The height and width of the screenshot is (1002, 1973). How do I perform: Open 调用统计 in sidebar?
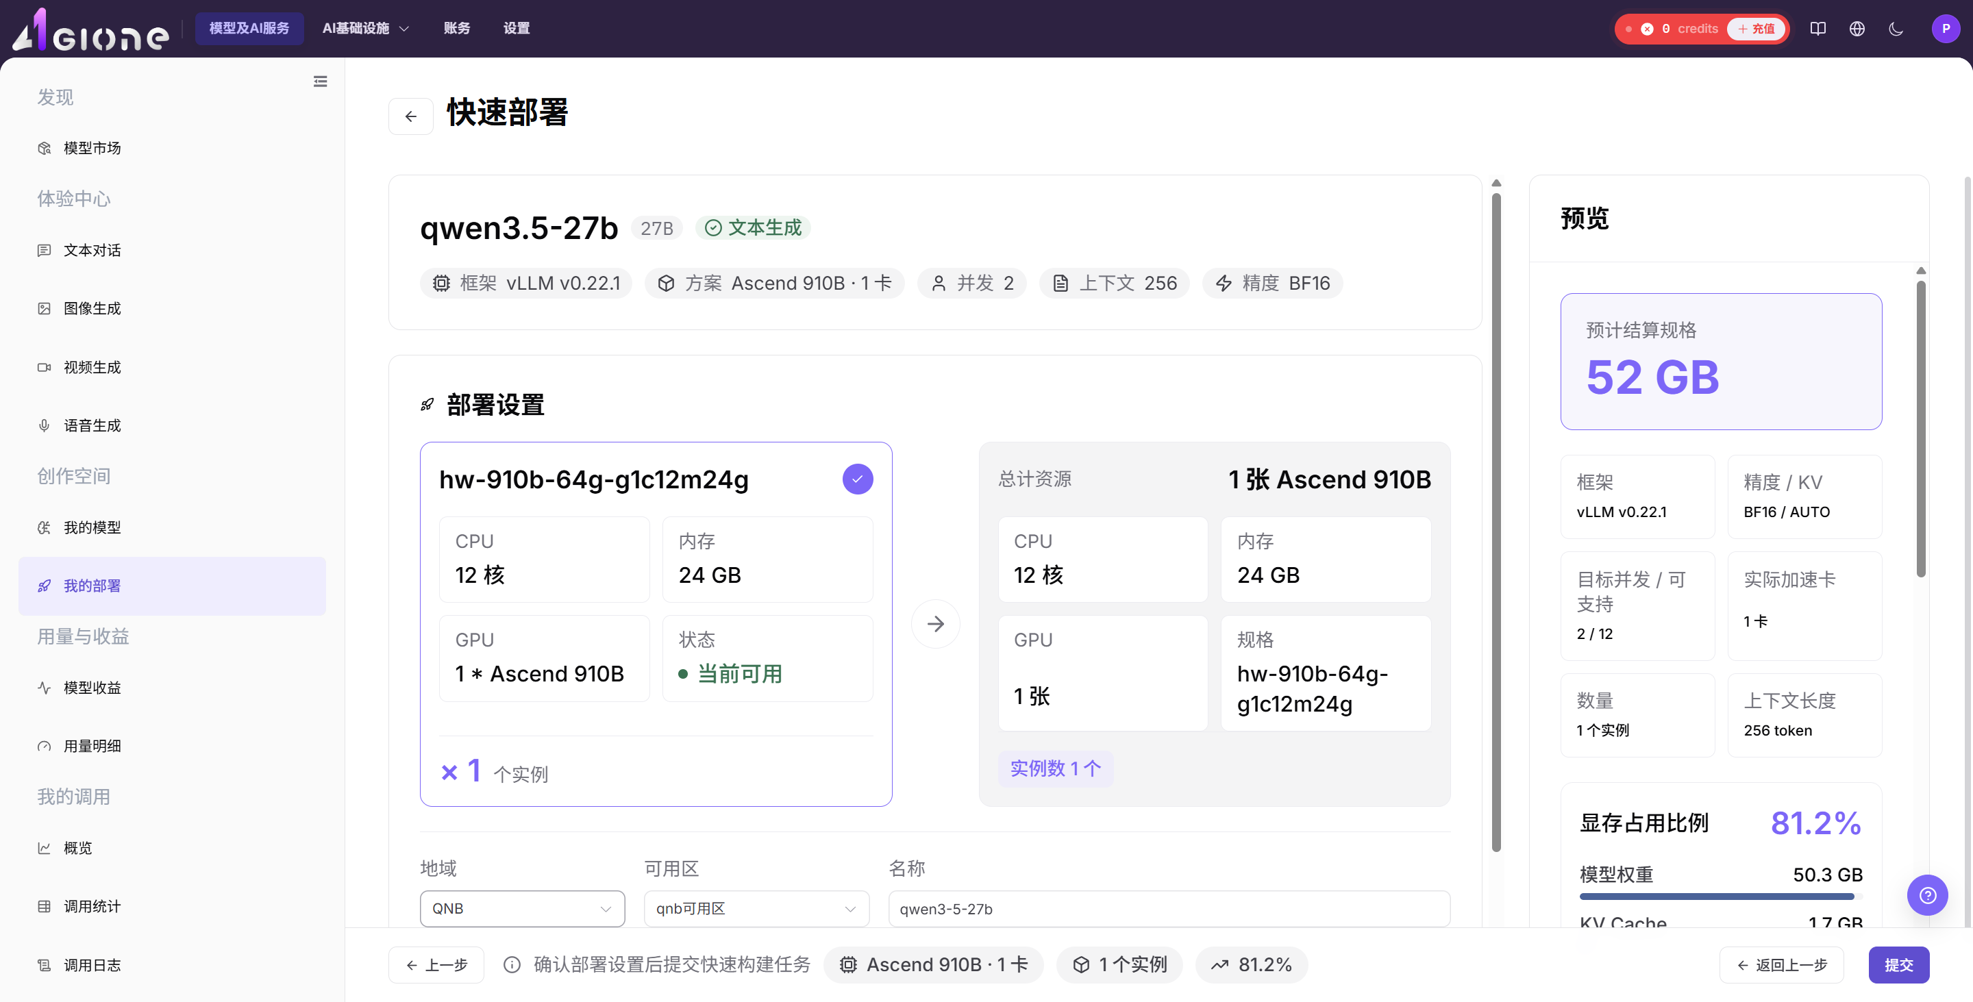click(173, 906)
